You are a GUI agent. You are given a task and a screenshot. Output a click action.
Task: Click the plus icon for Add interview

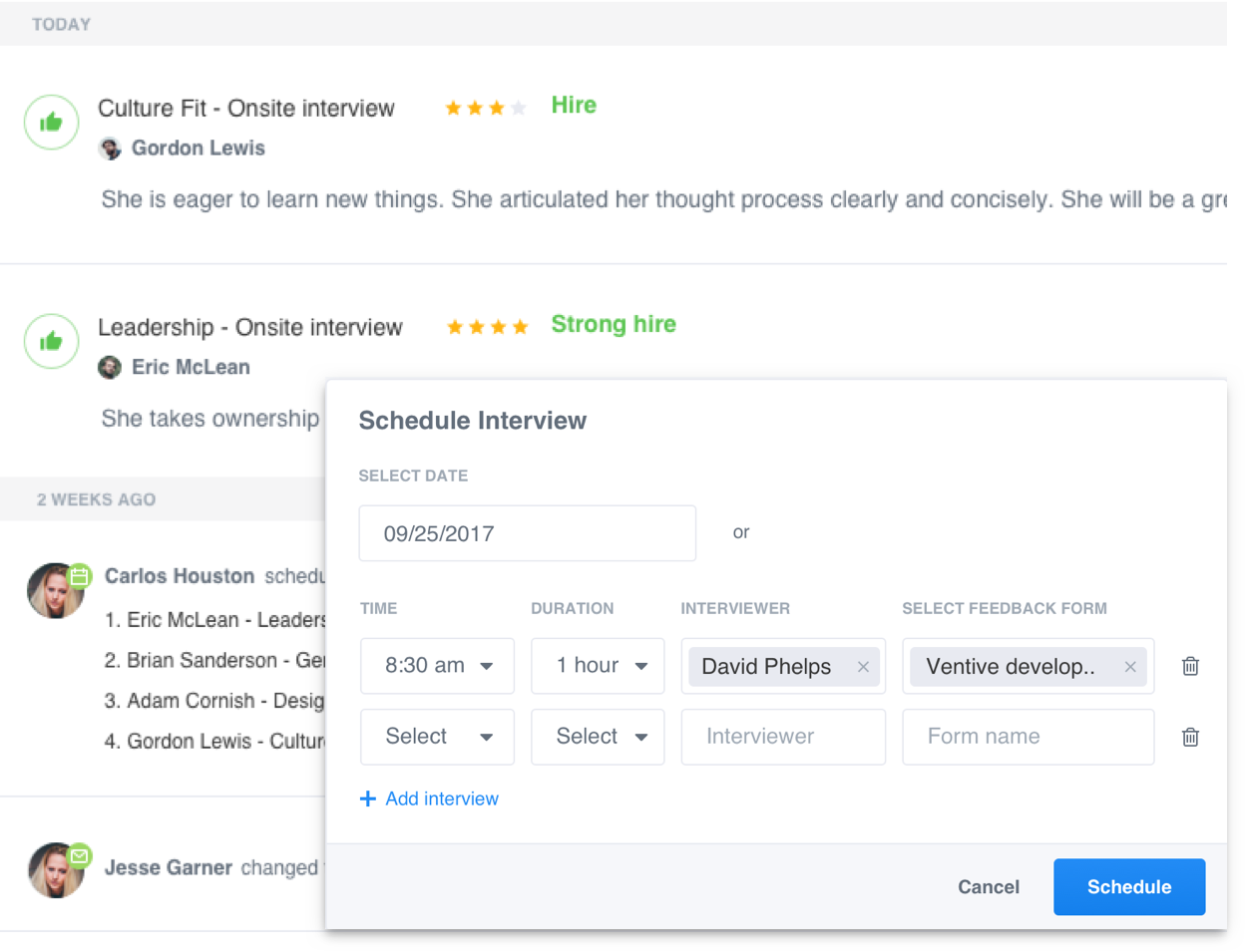tap(368, 798)
